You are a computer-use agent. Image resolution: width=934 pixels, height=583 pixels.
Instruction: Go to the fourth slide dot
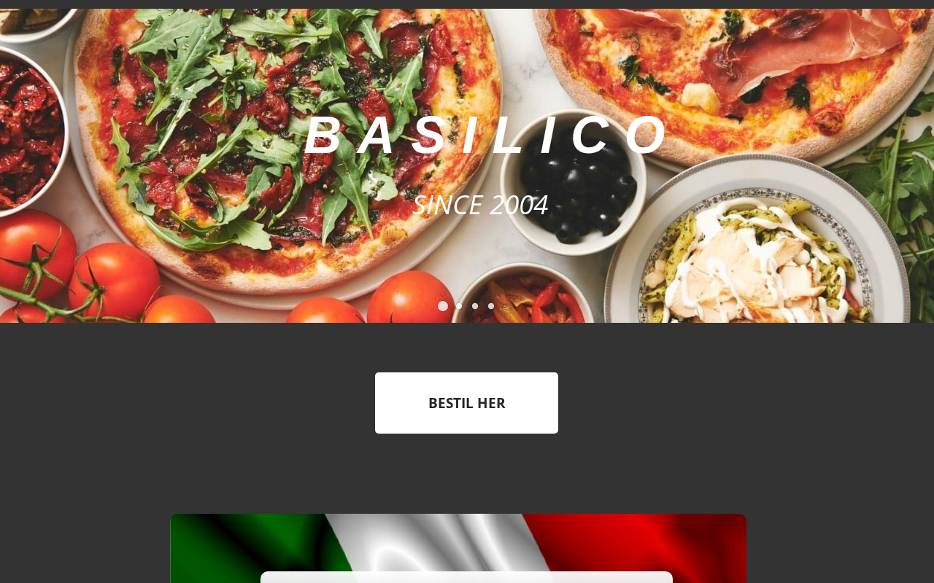coord(491,306)
